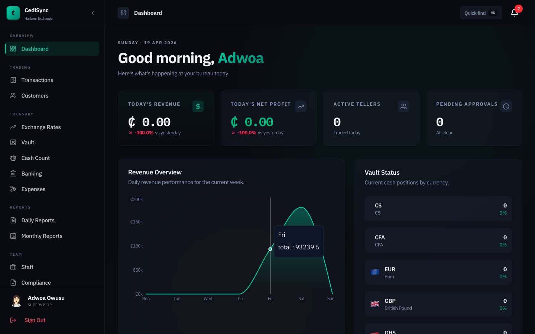Open the Customers section icon
The width and height of the screenshot is (535, 334).
coord(13,95)
